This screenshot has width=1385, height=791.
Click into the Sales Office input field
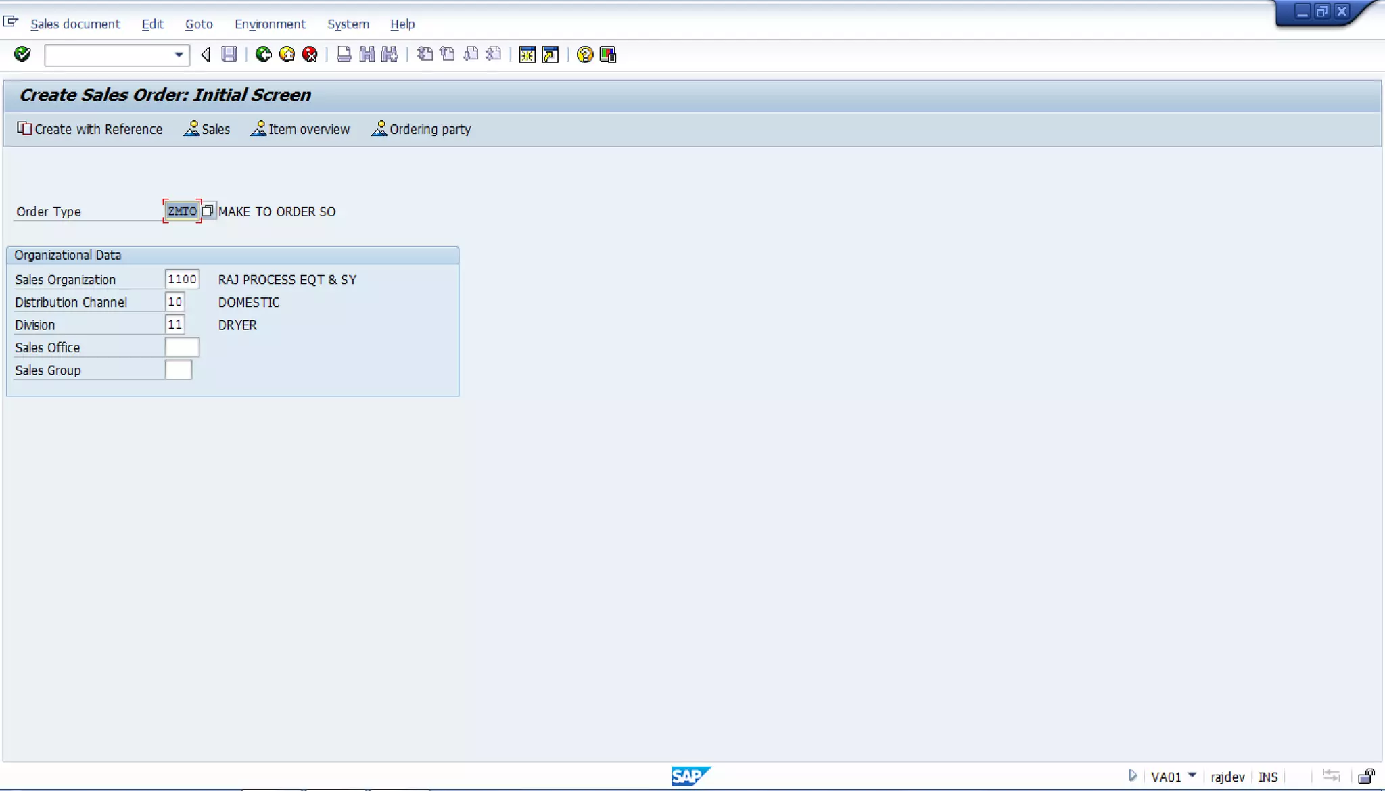(x=182, y=347)
